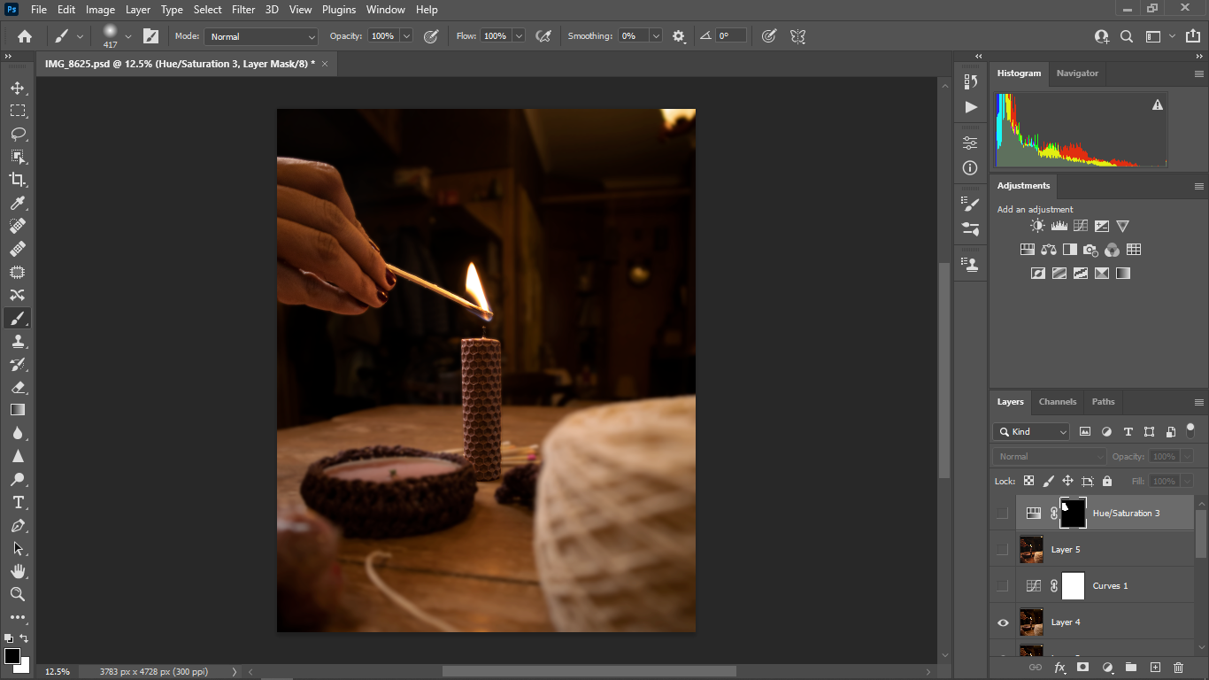The image size is (1209, 680).
Task: Add a Channel Mixer adjustment
Action: 1113,250
